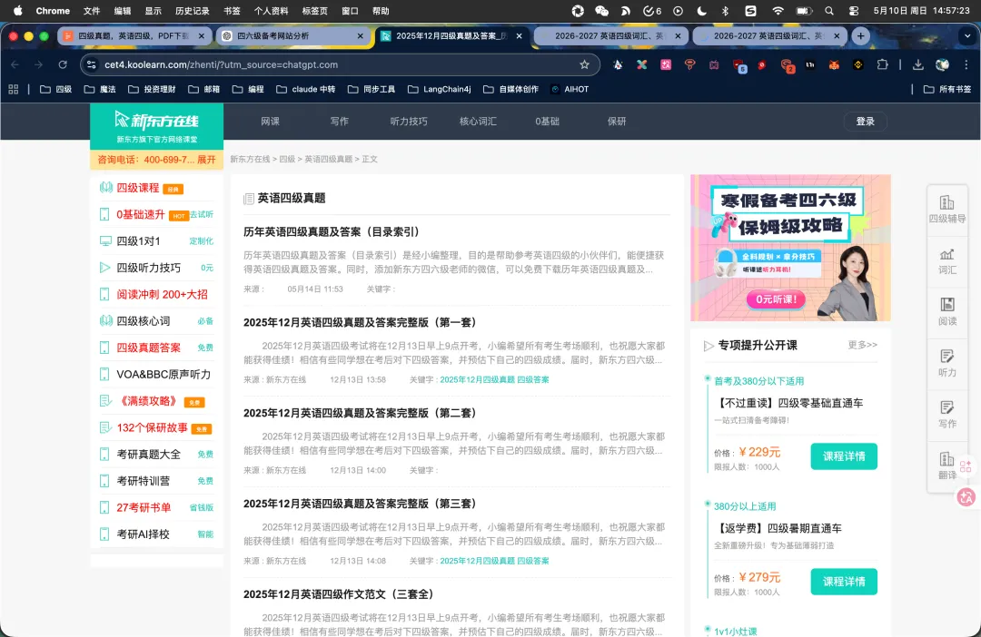
Task: Open the Apple menu
Action: [x=17, y=11]
